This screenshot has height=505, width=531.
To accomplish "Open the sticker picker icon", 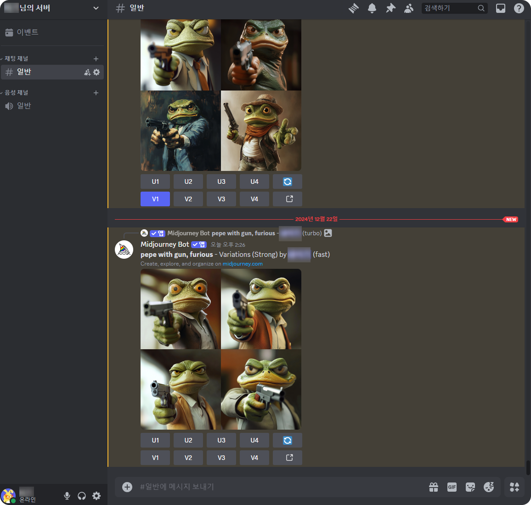I will 470,487.
